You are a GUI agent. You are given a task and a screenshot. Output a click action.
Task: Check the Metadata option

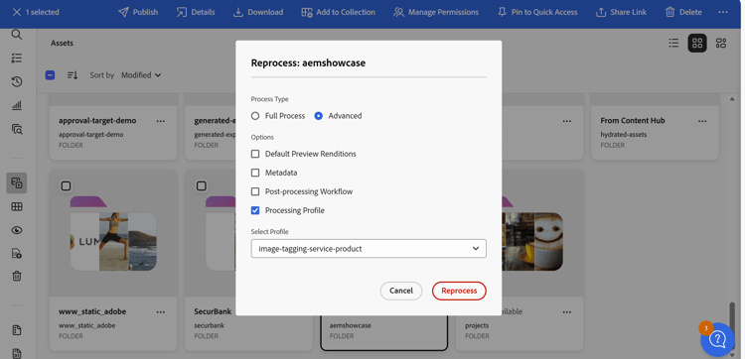(x=255, y=173)
